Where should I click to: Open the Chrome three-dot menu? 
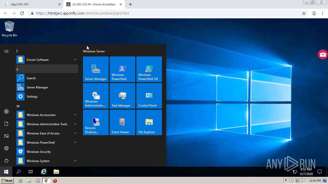tap(322, 13)
